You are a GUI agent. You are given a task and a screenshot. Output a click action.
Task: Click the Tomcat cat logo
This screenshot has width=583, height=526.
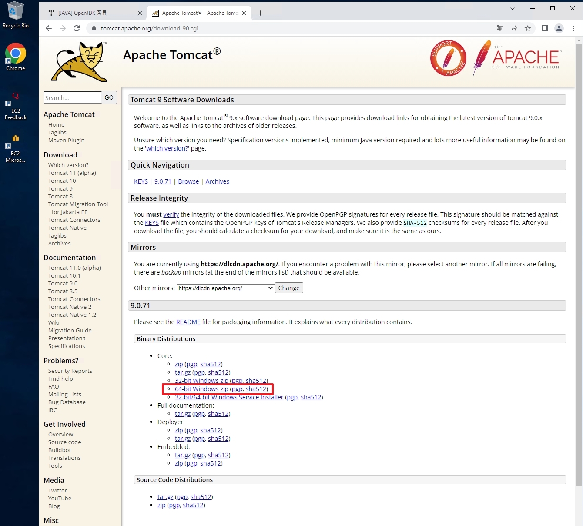[x=80, y=61]
